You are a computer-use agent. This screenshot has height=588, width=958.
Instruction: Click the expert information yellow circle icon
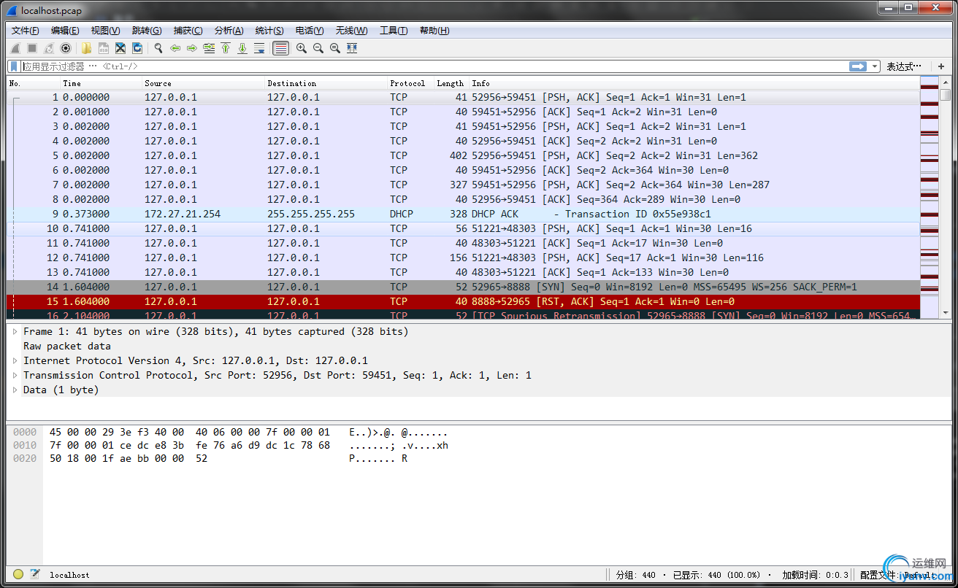click(18, 574)
